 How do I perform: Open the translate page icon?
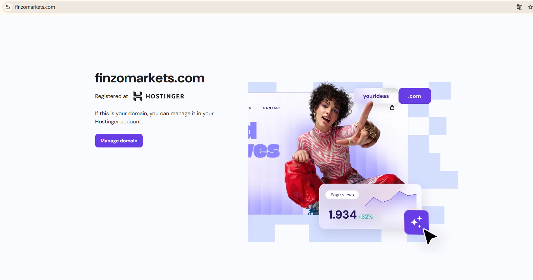click(519, 7)
